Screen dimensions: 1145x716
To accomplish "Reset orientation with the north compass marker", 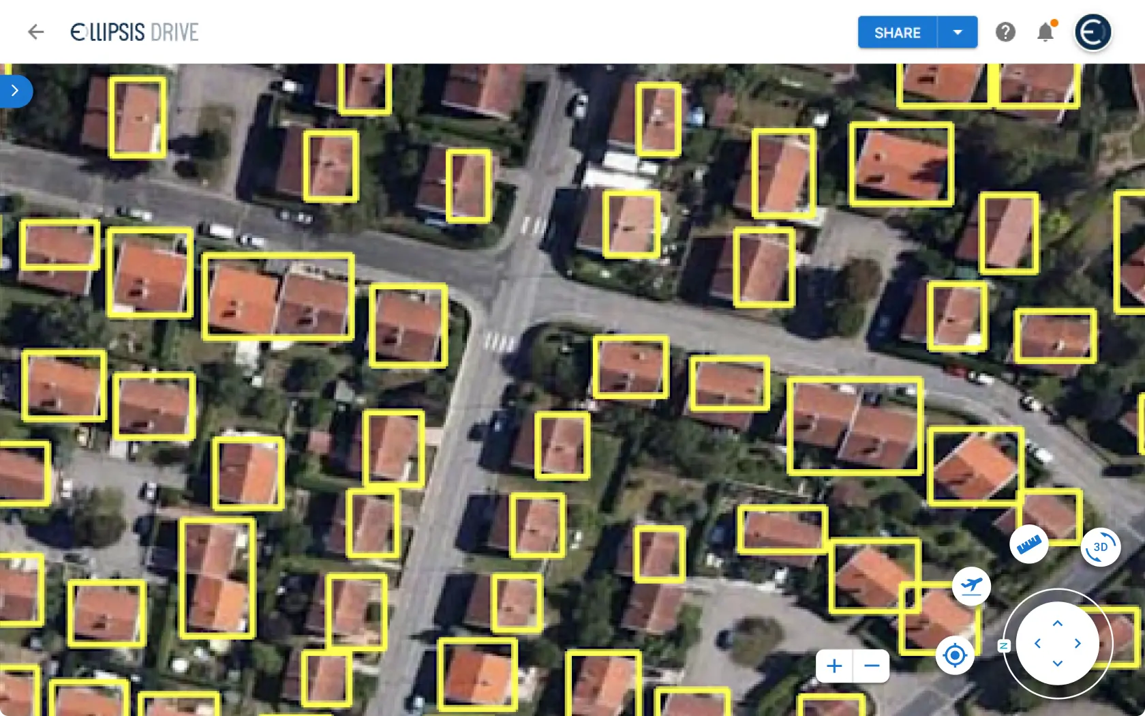I will 1003,645.
